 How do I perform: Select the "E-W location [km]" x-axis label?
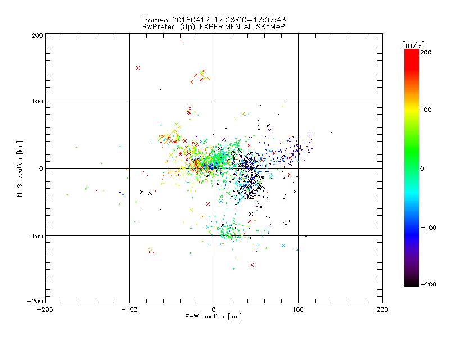click(x=213, y=316)
